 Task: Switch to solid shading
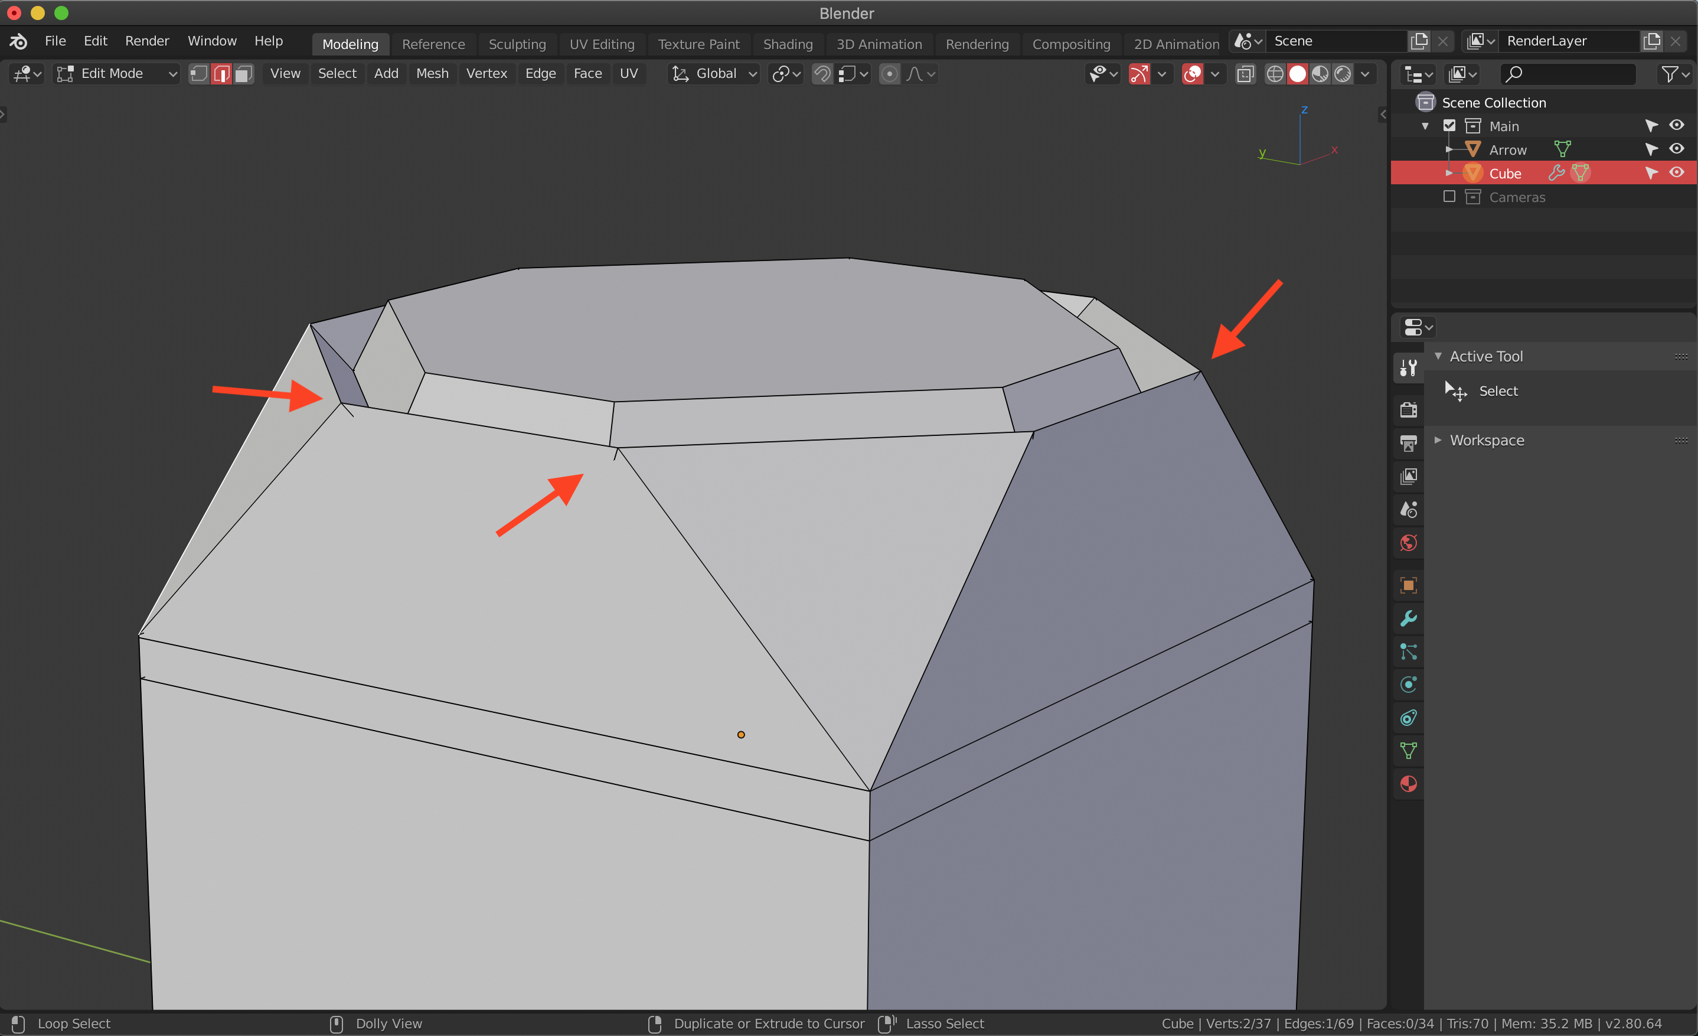point(1298,74)
